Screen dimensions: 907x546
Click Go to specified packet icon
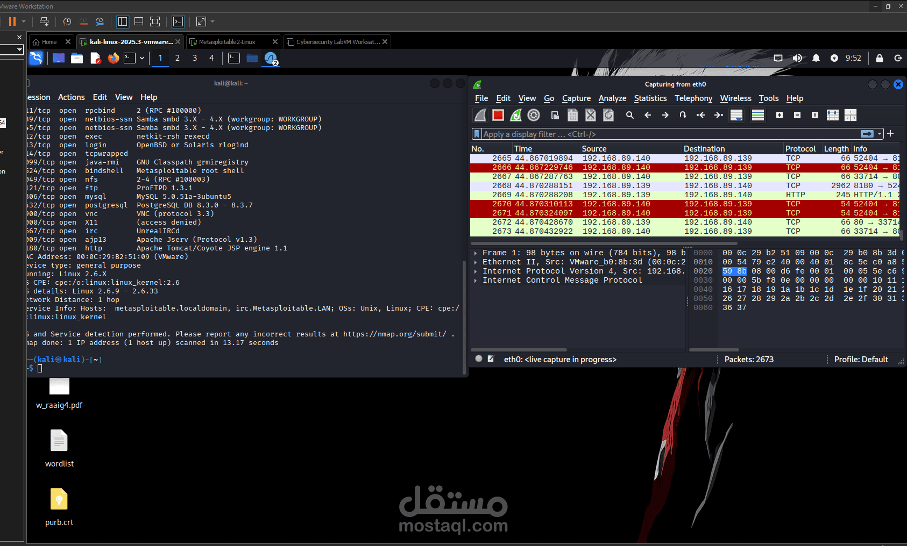click(683, 115)
